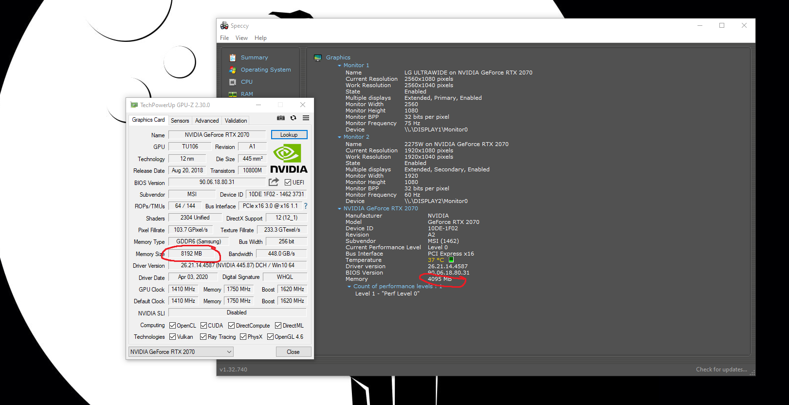Screen dimensions: 789x405
Task: Toggle the OpenCL checkbox
Action: [x=172, y=325]
